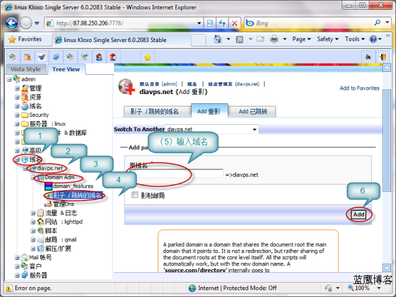Open the Safety menu
The width and height of the screenshot is (396, 297).
tap(327, 39)
